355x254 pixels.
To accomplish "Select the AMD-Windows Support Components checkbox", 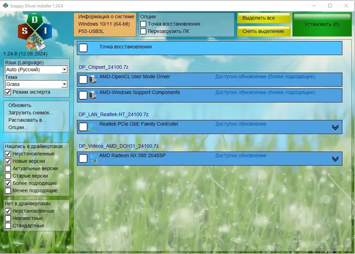I will point(83,95).
